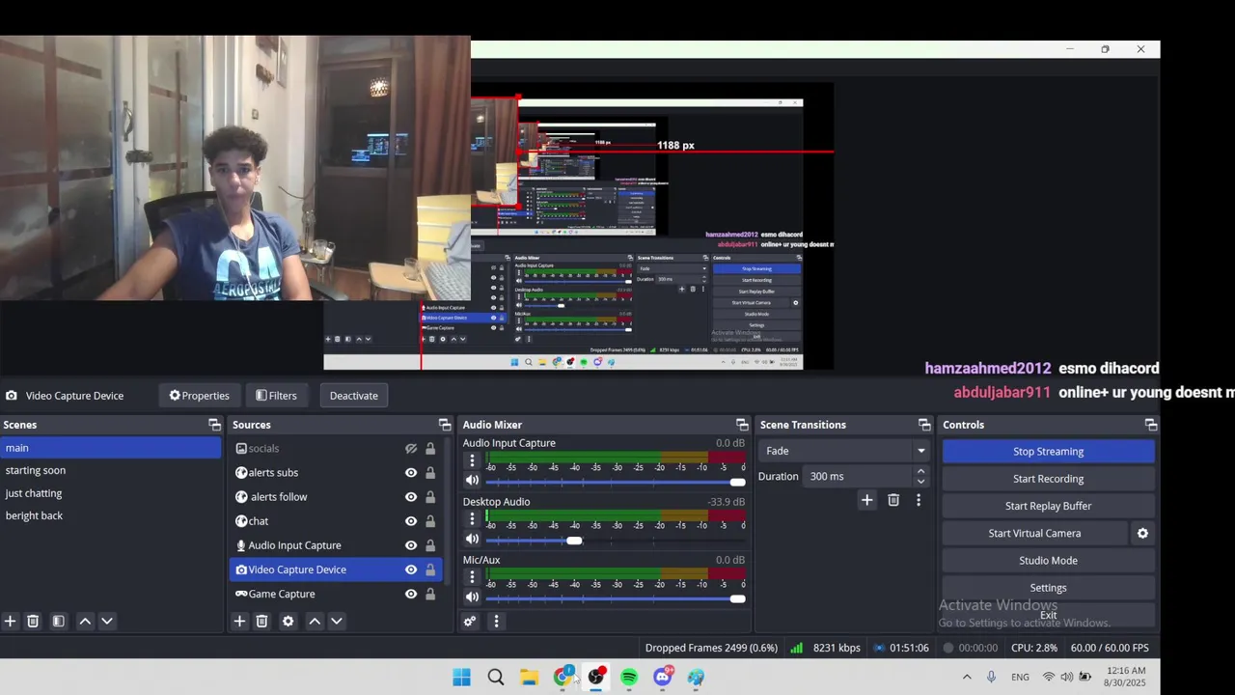Image resolution: width=1235 pixels, height=695 pixels.
Task: Move scene up arrow in Scenes toolbar
Action: click(x=85, y=622)
